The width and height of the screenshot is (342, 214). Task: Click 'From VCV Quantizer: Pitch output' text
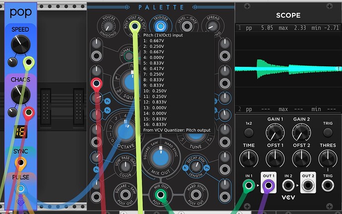coord(177,130)
